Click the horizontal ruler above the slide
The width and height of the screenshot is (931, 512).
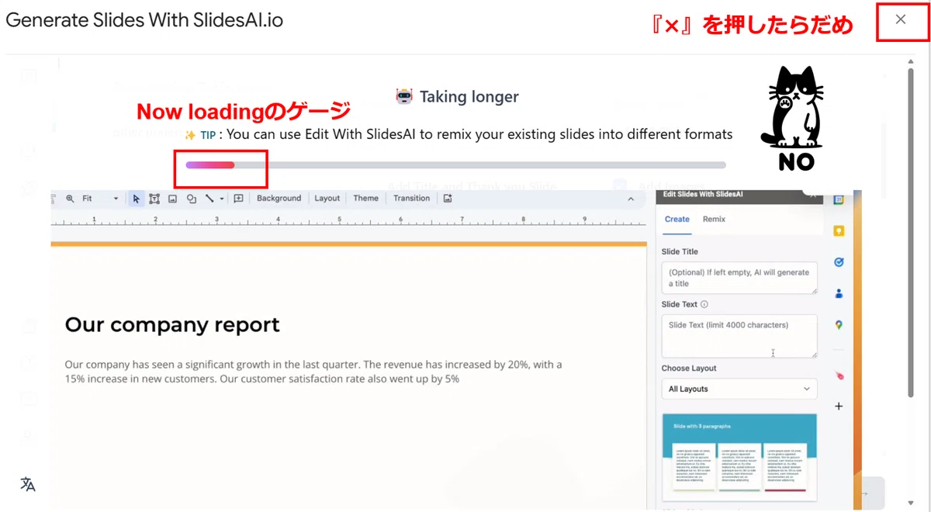[348, 221]
